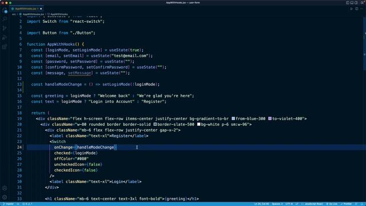Image resolution: width=366 pixels, height=206 pixels.
Task: Click checkedIcon prop on line 28
Action: point(67,170)
